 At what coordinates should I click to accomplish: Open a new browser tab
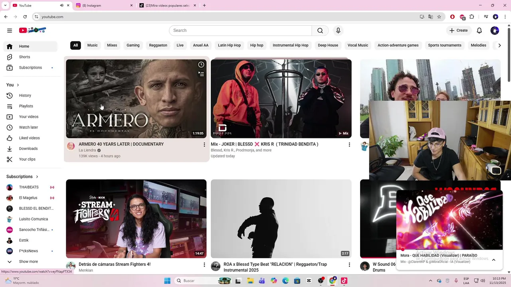(204, 6)
